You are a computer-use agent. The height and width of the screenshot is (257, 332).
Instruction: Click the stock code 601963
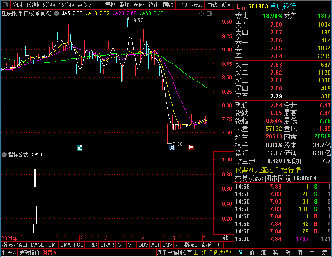tap(258, 6)
